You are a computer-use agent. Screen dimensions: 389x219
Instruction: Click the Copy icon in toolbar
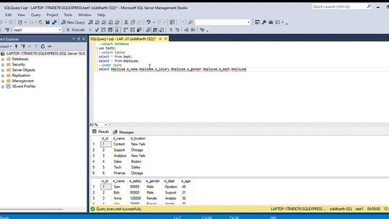[x=133, y=23]
